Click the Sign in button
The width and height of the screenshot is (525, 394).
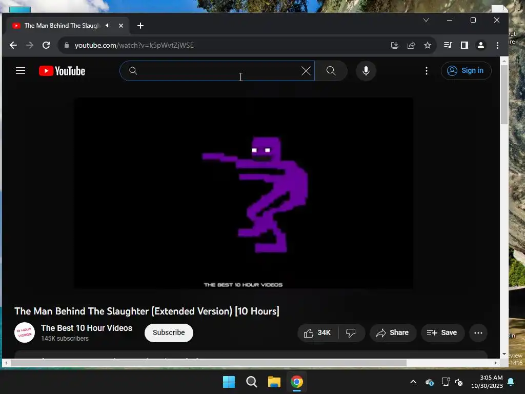tap(466, 71)
